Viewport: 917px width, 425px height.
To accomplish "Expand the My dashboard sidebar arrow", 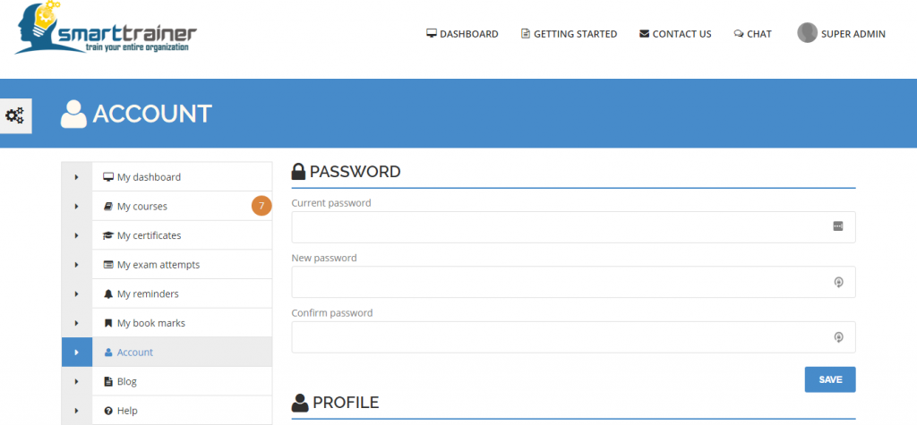I will pos(77,177).
